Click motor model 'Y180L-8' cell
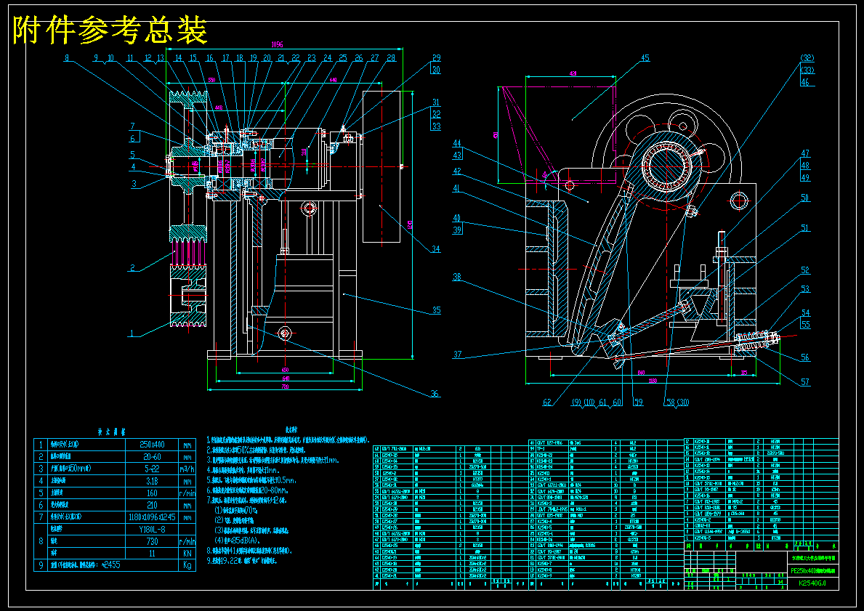Viewport: 864px width, 611px height. [x=152, y=529]
